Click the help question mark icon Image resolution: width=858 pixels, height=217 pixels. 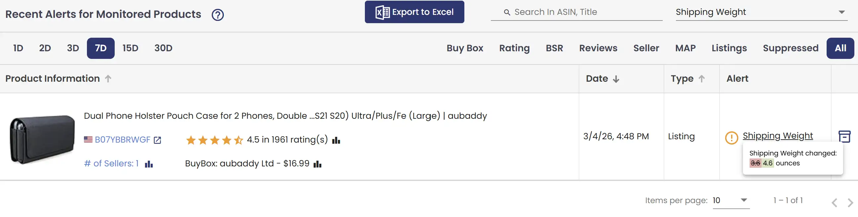tap(217, 15)
